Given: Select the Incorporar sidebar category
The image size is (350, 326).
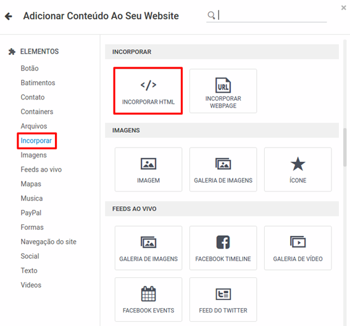Looking at the screenshot, I should pos(36,141).
